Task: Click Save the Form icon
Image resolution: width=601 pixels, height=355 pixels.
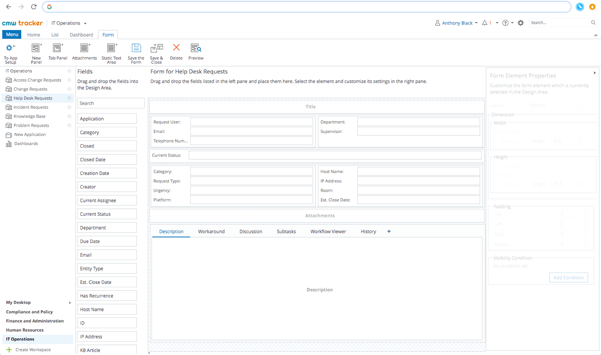Action: (x=136, y=48)
